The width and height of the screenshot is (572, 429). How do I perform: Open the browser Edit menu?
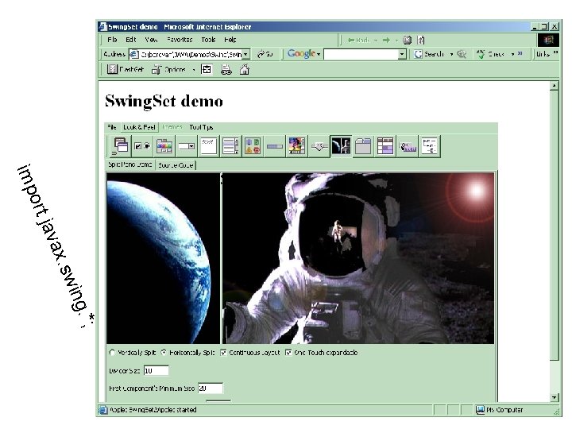[130, 40]
